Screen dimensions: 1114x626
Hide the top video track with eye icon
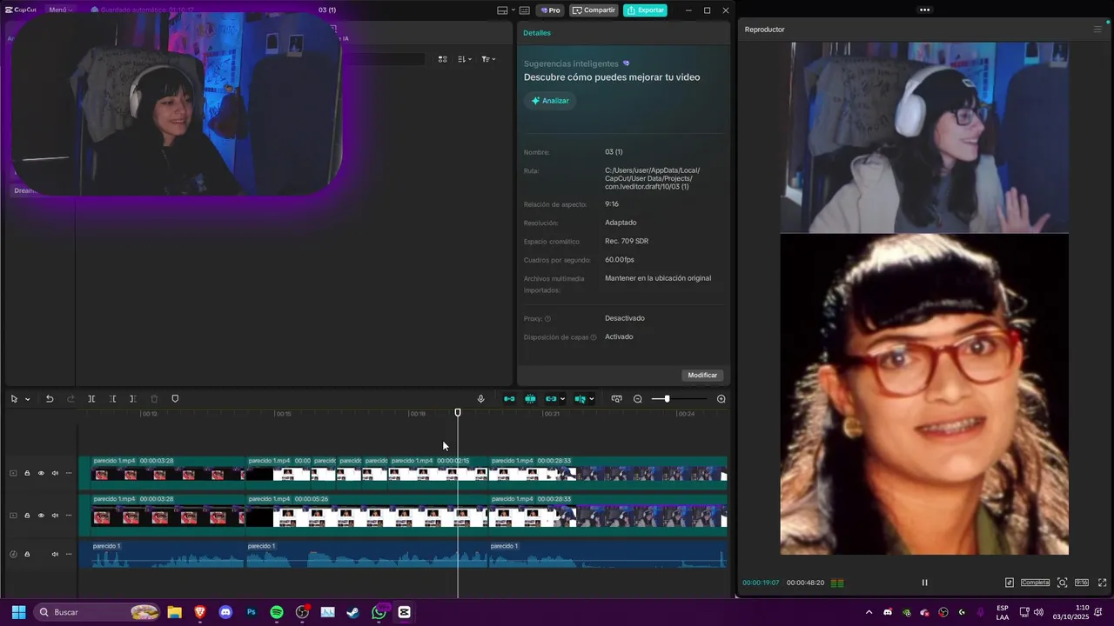coord(41,473)
